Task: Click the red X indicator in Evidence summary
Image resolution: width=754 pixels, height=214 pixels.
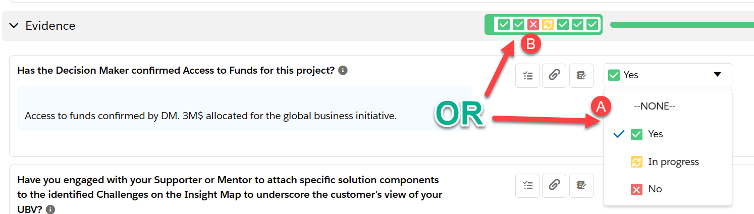Action: [x=533, y=24]
